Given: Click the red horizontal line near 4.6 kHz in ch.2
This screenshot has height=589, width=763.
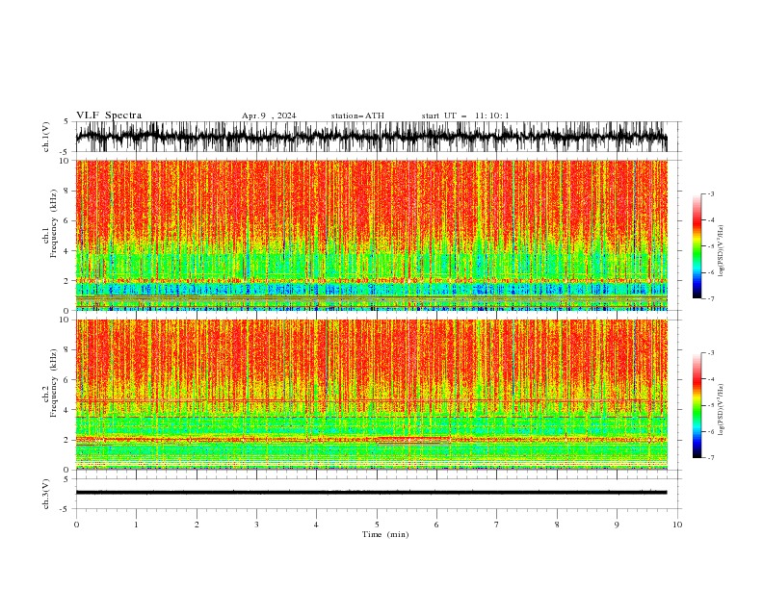Looking at the screenshot, I should (372, 400).
